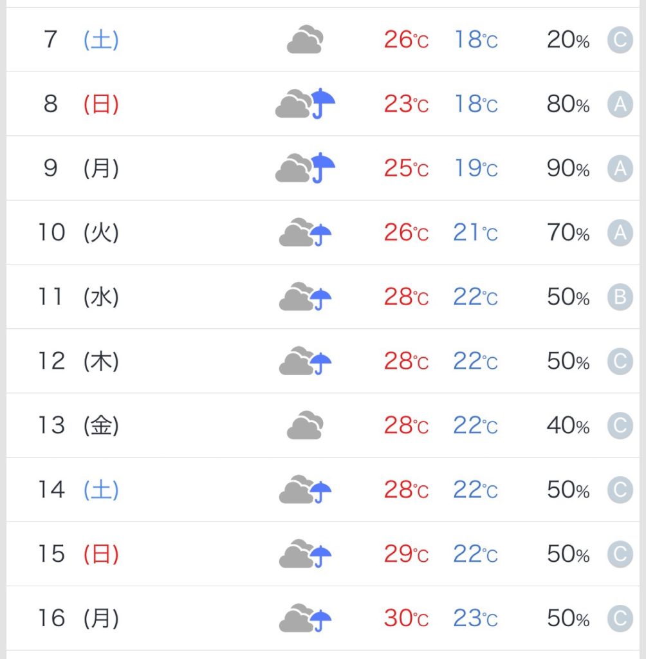Click the rain umbrella icon for day 8

click(305, 104)
